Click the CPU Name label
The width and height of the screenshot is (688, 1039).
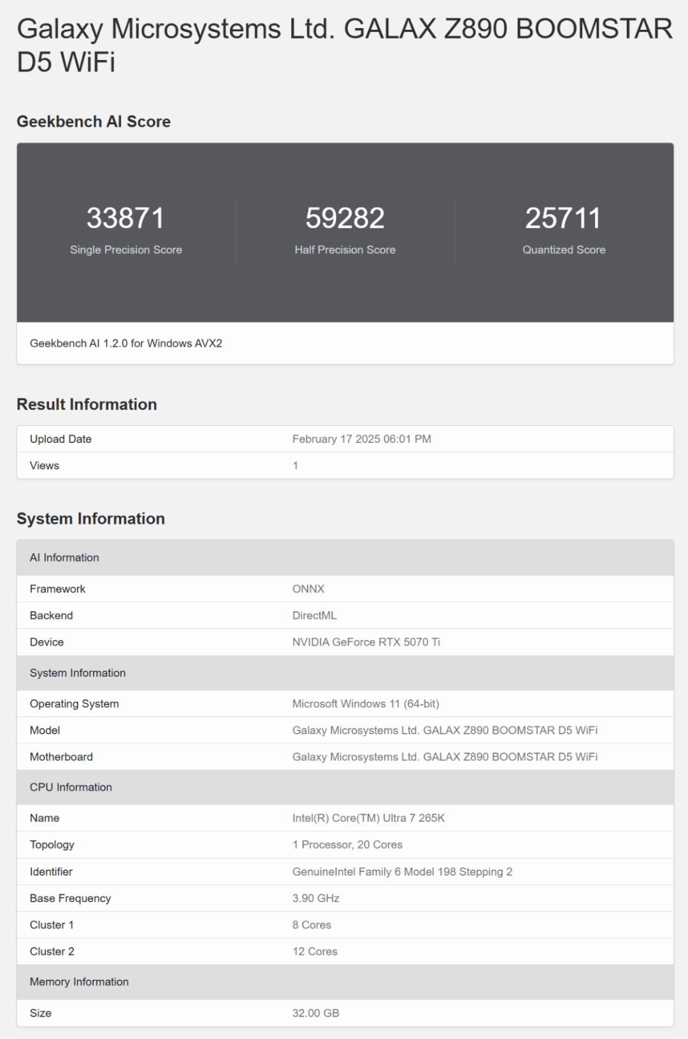pyautogui.click(x=45, y=818)
